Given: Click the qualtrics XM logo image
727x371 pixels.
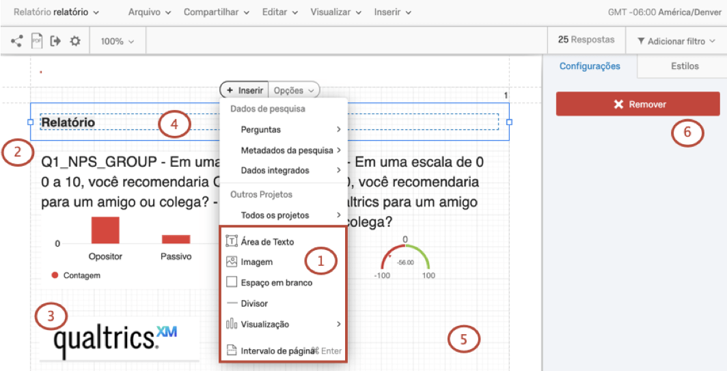Looking at the screenshot, I should click(120, 338).
